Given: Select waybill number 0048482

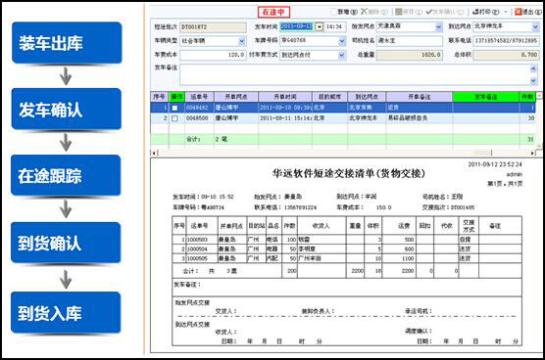Looking at the screenshot, I should click(x=197, y=108).
